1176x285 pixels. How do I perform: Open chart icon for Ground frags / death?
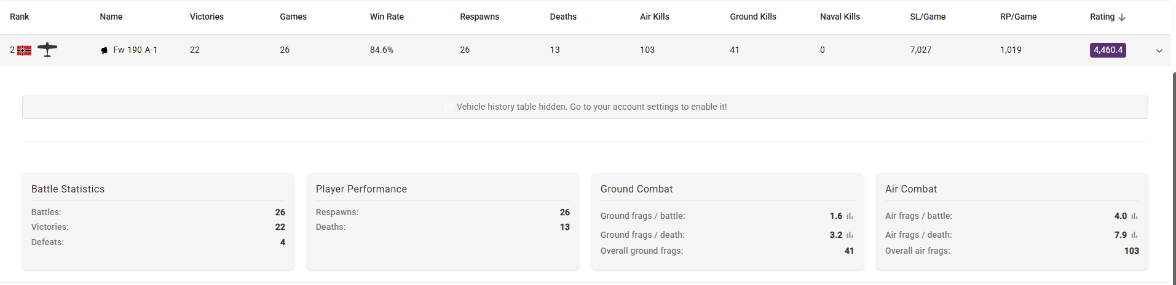click(850, 235)
